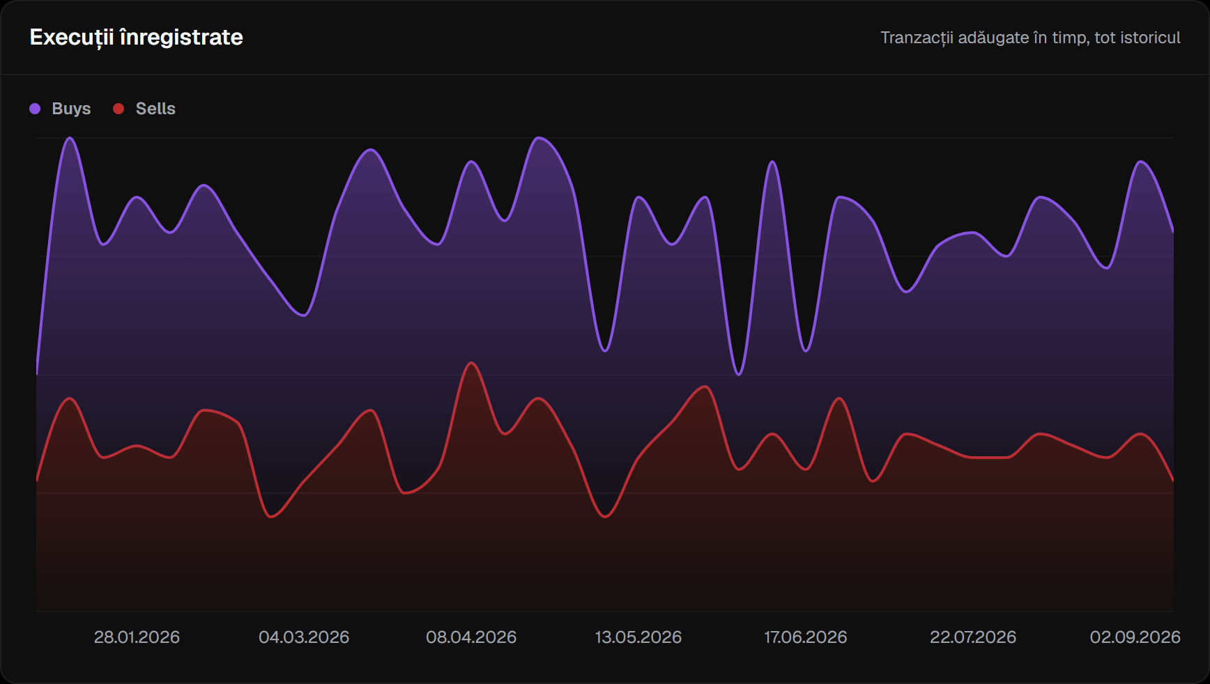Click the 17.06.2026 axis date label
This screenshot has width=1210, height=684.
806,637
